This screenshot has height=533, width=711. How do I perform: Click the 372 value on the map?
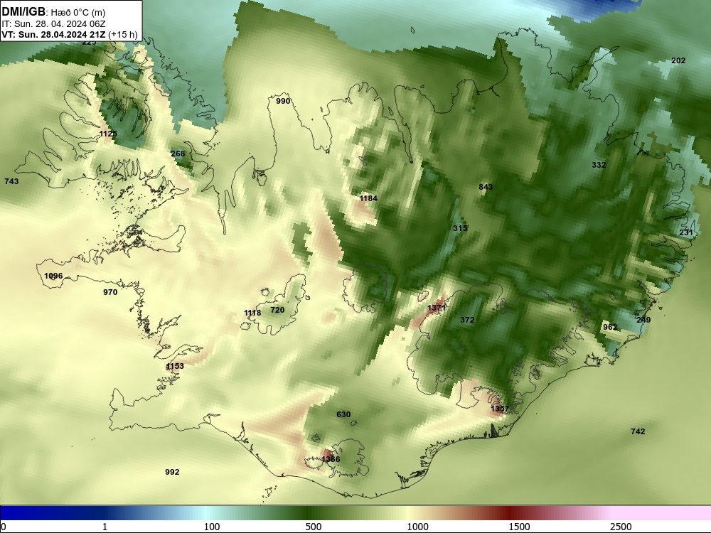tap(467, 320)
